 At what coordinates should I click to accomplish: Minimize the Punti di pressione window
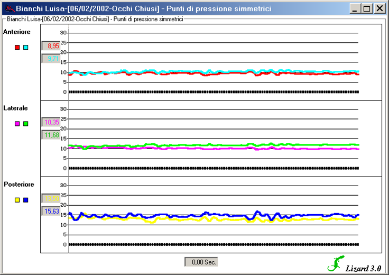(x=355, y=8)
